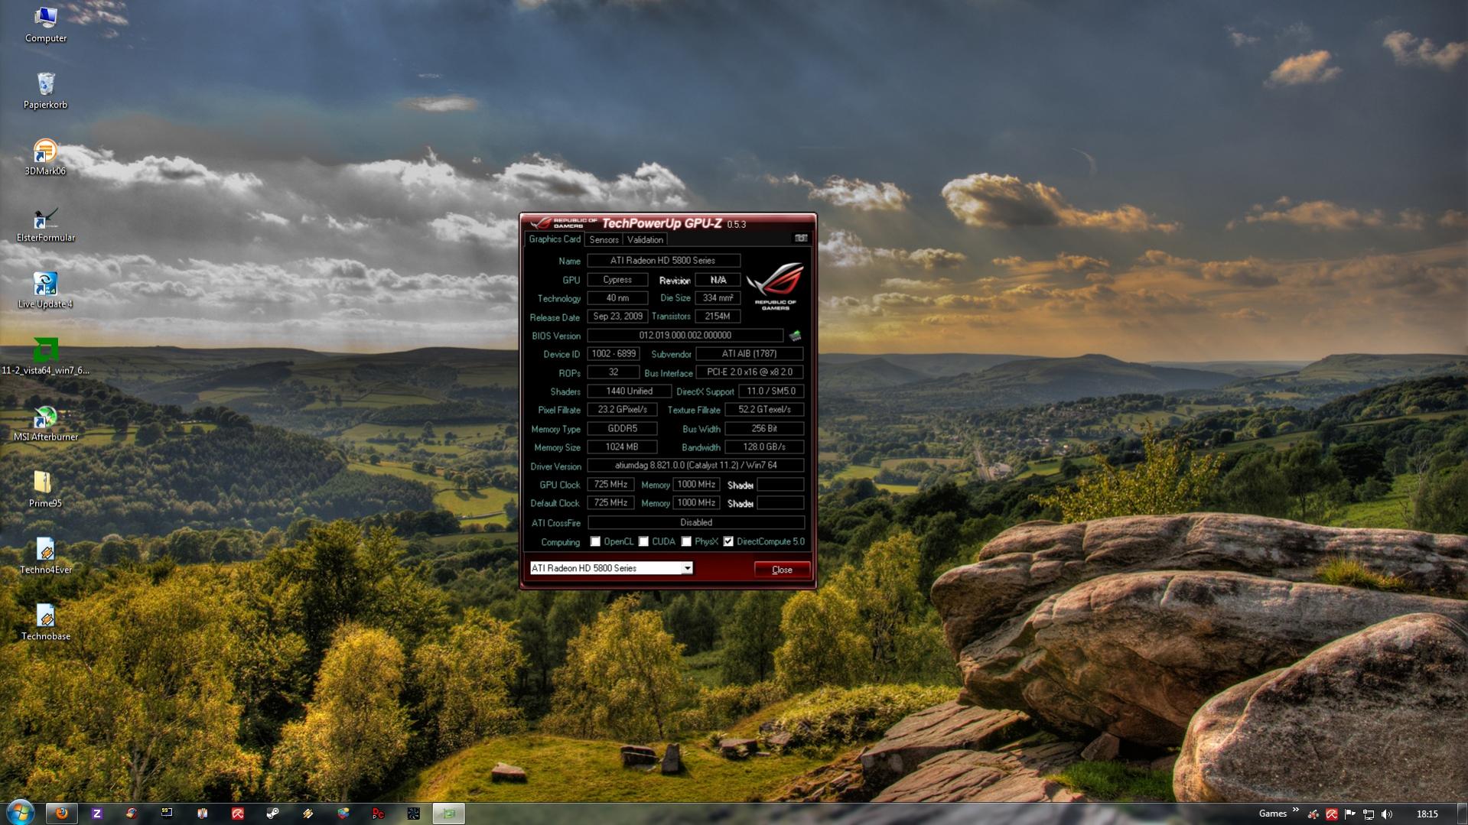Click the GPU-Z screenshot camera icon

tap(800, 239)
